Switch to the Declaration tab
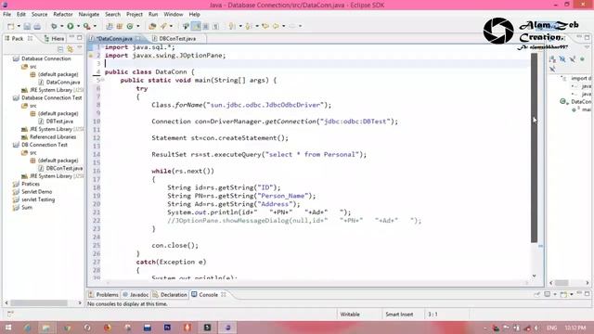 click(170, 294)
